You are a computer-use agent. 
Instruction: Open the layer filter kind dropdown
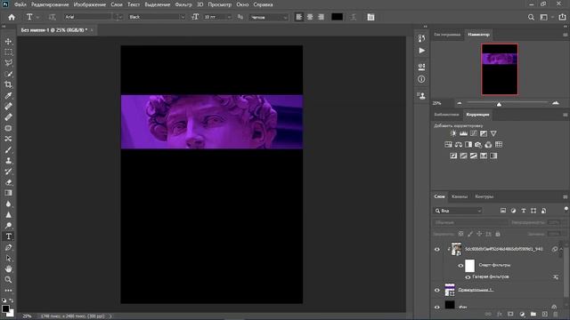tap(458, 211)
